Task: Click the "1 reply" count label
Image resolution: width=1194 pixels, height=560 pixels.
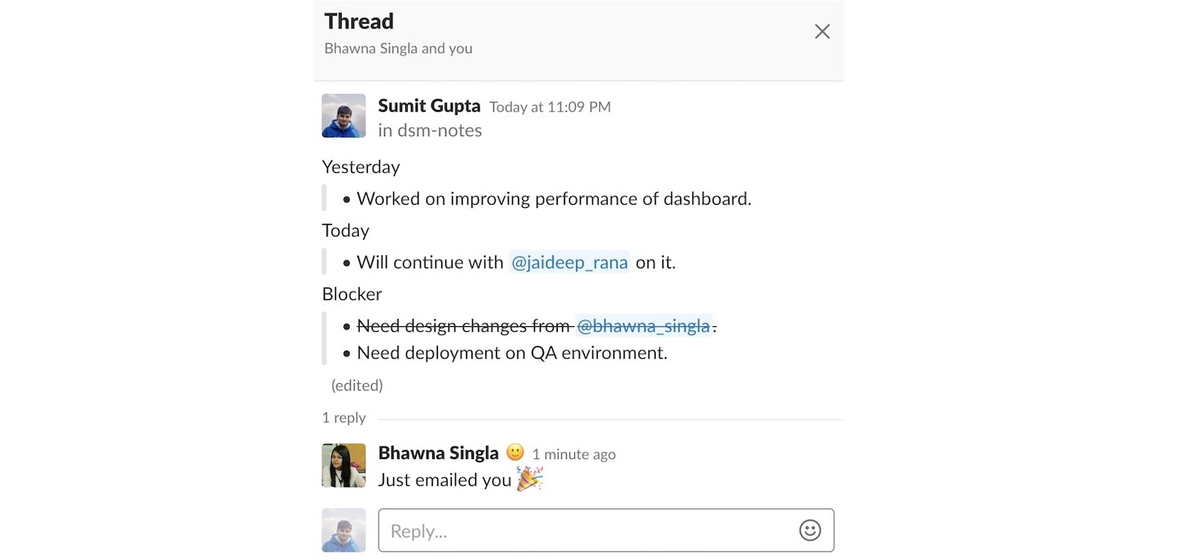Action: coord(343,417)
